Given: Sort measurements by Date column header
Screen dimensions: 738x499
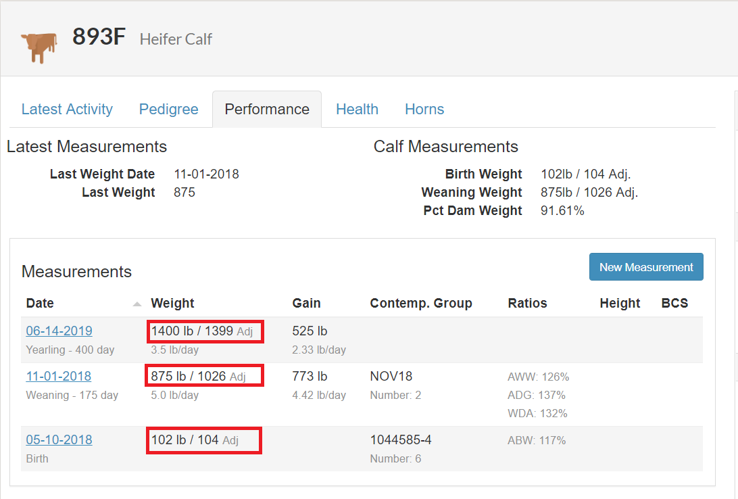Looking at the screenshot, I should (41, 304).
